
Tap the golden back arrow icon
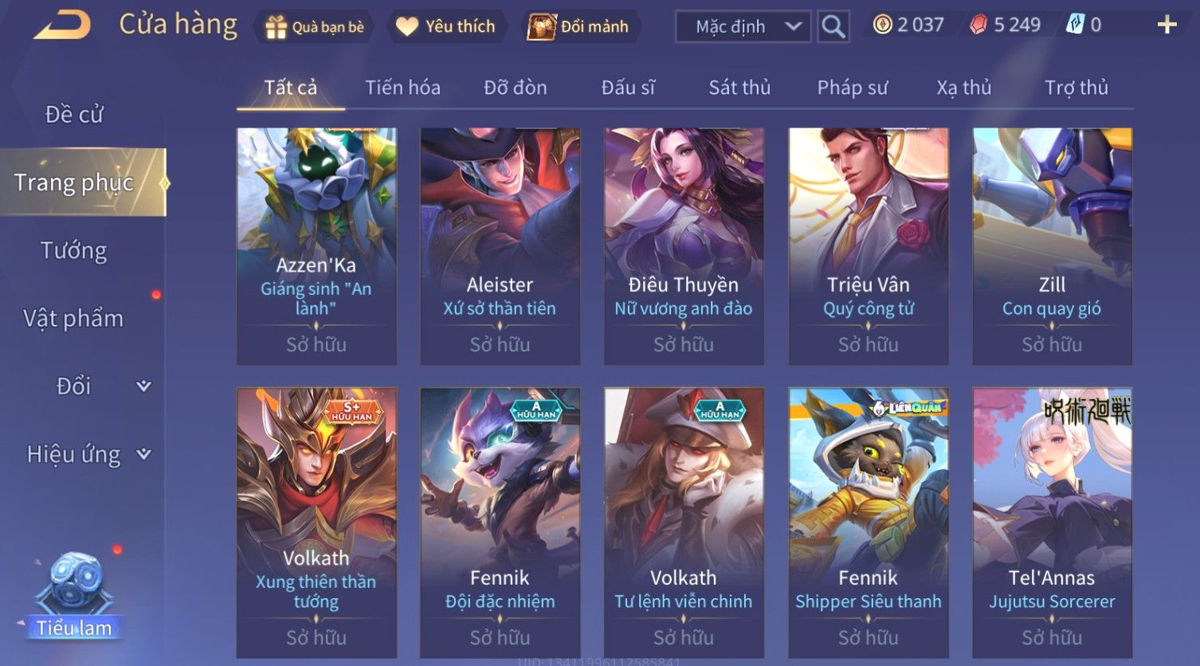(x=62, y=25)
